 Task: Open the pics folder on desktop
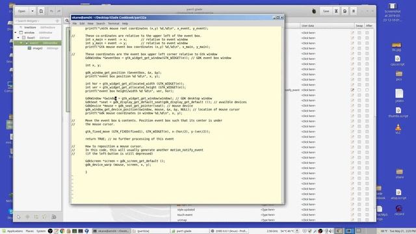click(398, 75)
